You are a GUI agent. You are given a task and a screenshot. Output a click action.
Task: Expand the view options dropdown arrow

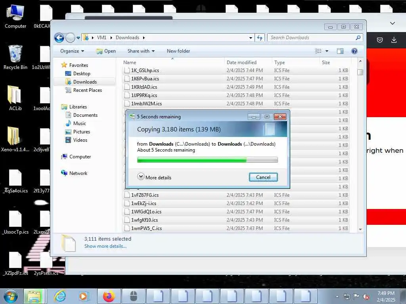click(327, 51)
